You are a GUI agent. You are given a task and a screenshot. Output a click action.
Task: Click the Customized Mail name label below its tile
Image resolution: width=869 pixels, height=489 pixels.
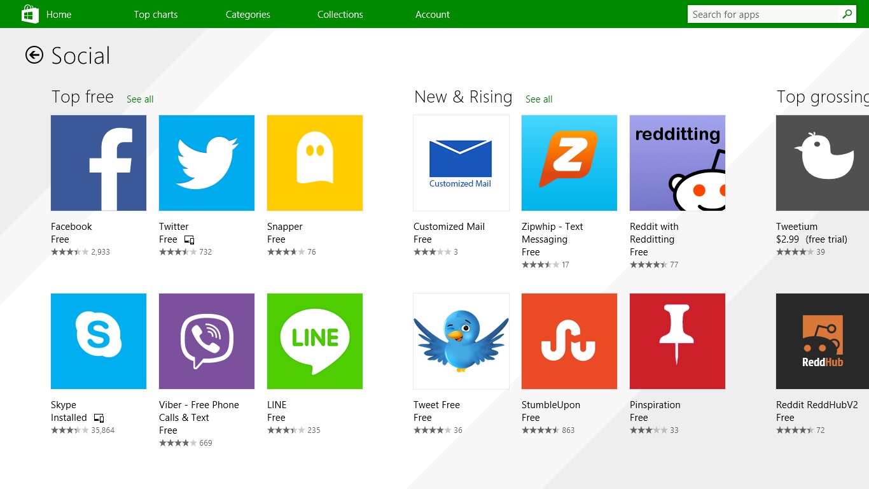[x=449, y=227]
